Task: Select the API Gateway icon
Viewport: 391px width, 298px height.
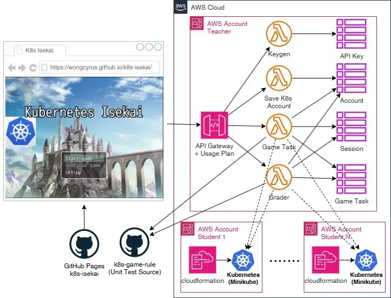Action: pyautogui.click(x=214, y=125)
